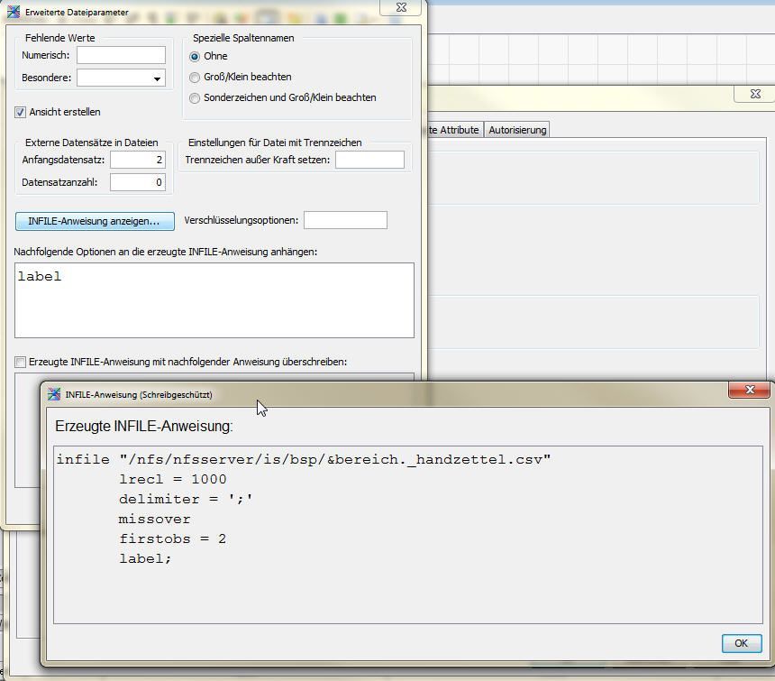Screen dimensions: 775x681
Task: Choose Sonderzeichen und Groß/Klein beachten
Action: (x=195, y=98)
